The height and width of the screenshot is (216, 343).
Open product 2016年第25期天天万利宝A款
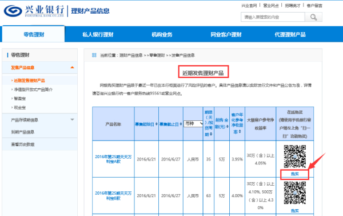pos(113,159)
